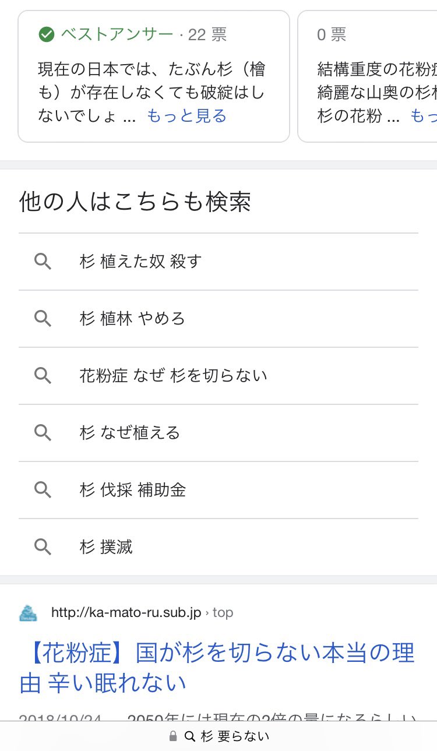Image resolution: width=437 pixels, height=751 pixels.
Task: Tap lock icon in address bar
Action: 173,736
